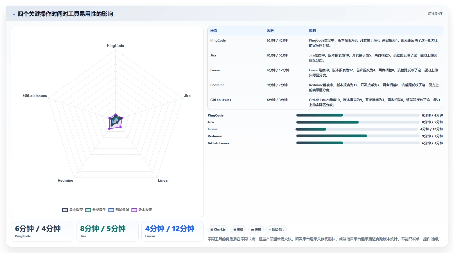Click the 9分钟 / 7分钟 progress value label
This screenshot has height=253, width=454.
[x=432, y=136]
